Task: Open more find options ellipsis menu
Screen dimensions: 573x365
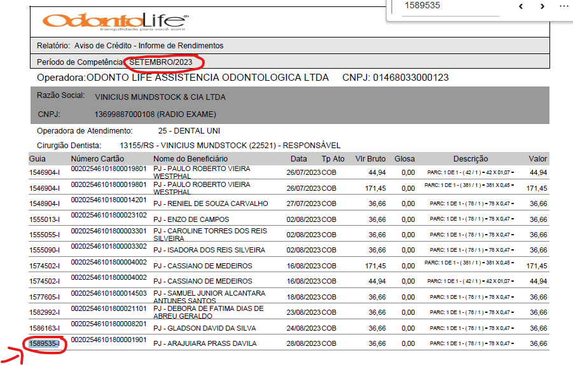Action: [x=564, y=6]
